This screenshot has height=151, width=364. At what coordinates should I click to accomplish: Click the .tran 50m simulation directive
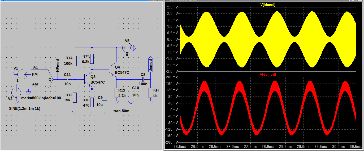(121, 111)
